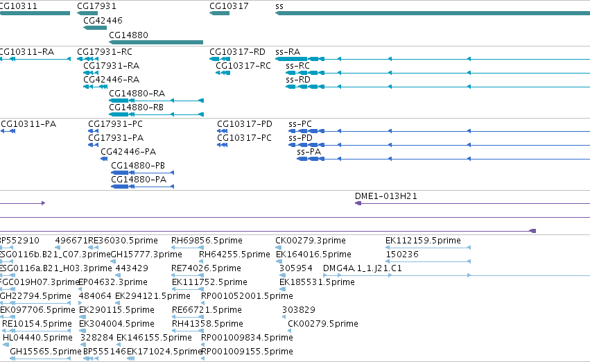Screen dimensions: 590x362
Task: Open EST CK00279.3prime label
Action: click(x=311, y=241)
